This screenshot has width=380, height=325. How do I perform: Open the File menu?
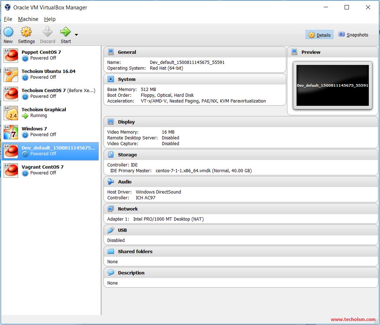(x=8, y=19)
